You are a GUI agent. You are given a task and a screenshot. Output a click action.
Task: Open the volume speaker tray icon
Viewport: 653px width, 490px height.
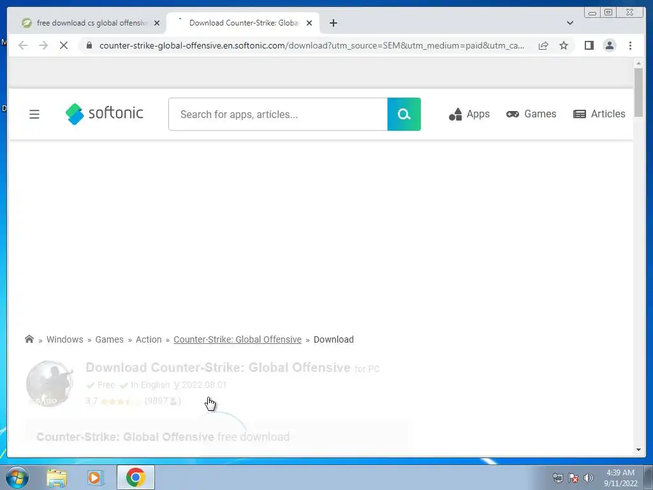pyautogui.click(x=589, y=478)
